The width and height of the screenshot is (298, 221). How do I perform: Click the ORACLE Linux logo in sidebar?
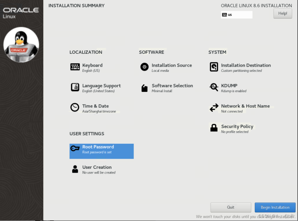coord(21,13)
